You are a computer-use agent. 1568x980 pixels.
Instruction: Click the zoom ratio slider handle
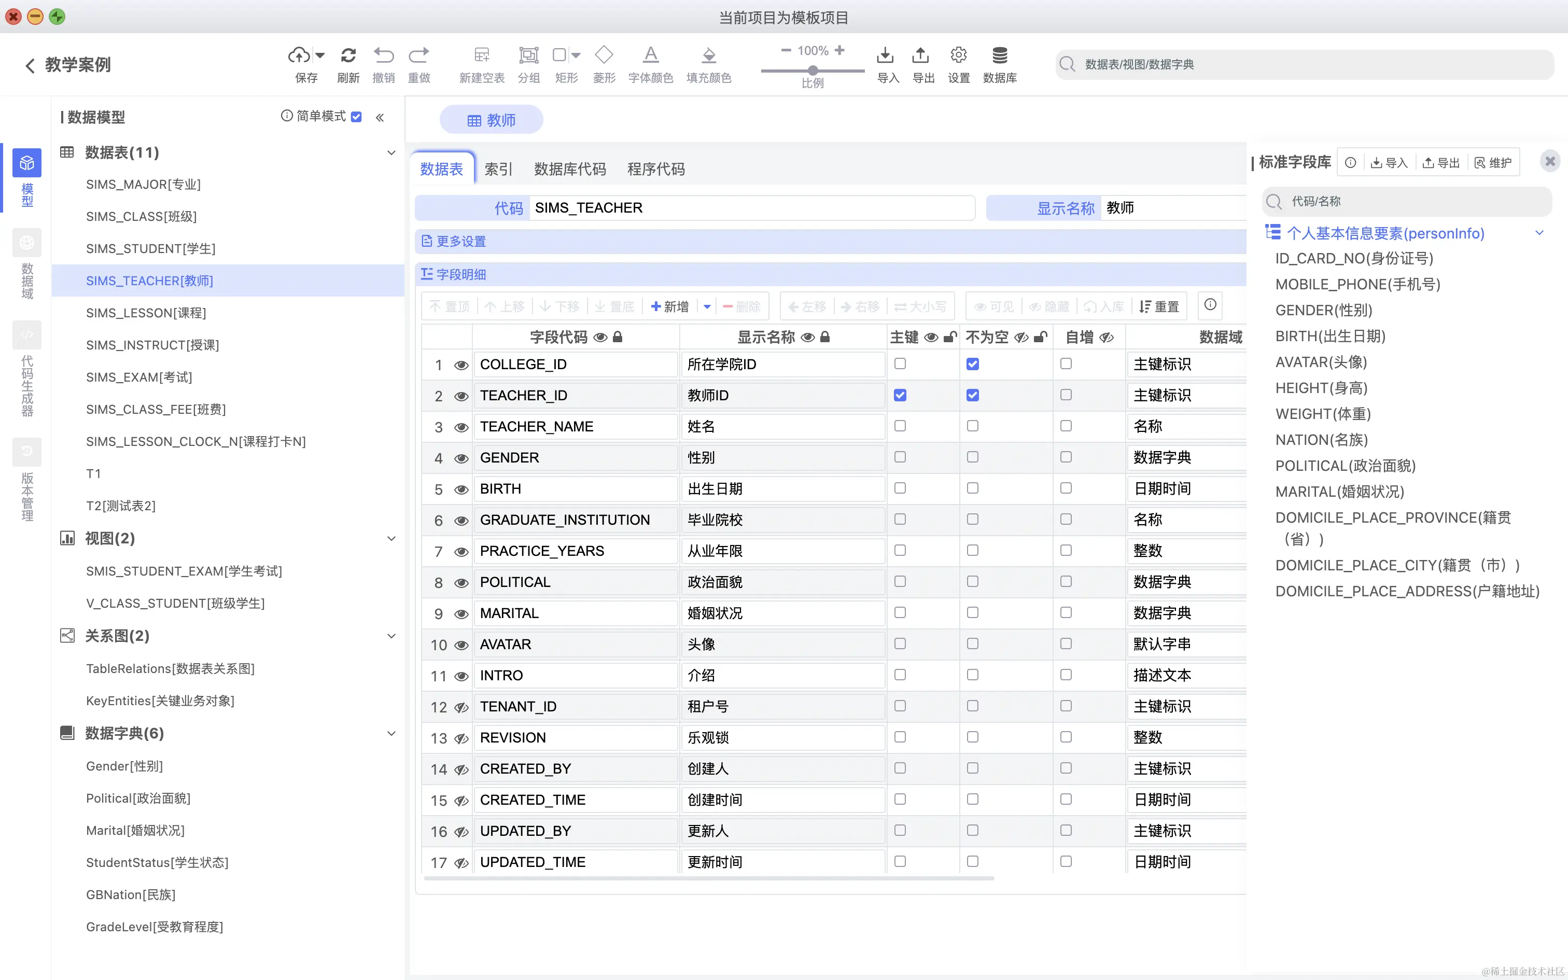(x=813, y=70)
